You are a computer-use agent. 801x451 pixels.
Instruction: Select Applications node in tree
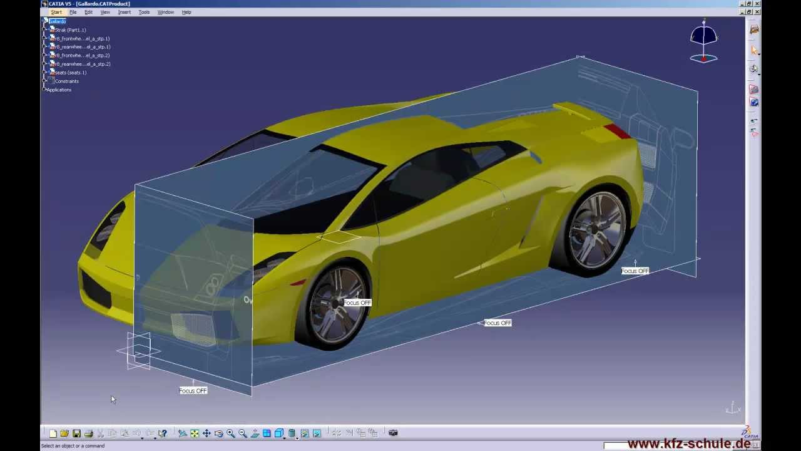tap(59, 90)
